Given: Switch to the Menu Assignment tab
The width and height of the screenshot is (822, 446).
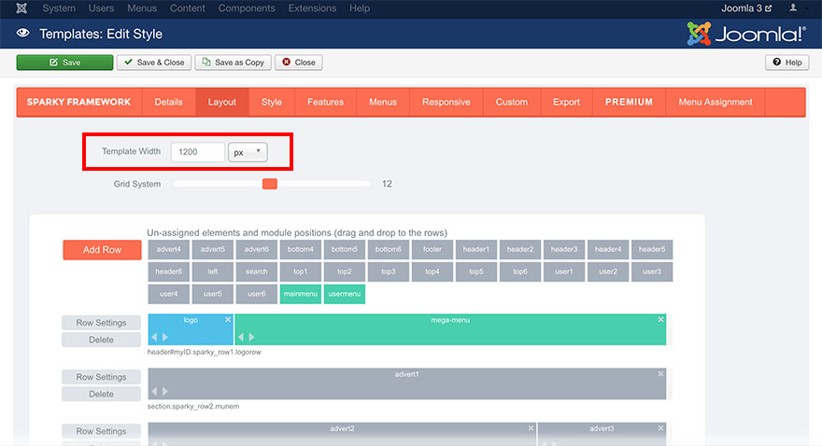Looking at the screenshot, I should pyautogui.click(x=716, y=102).
